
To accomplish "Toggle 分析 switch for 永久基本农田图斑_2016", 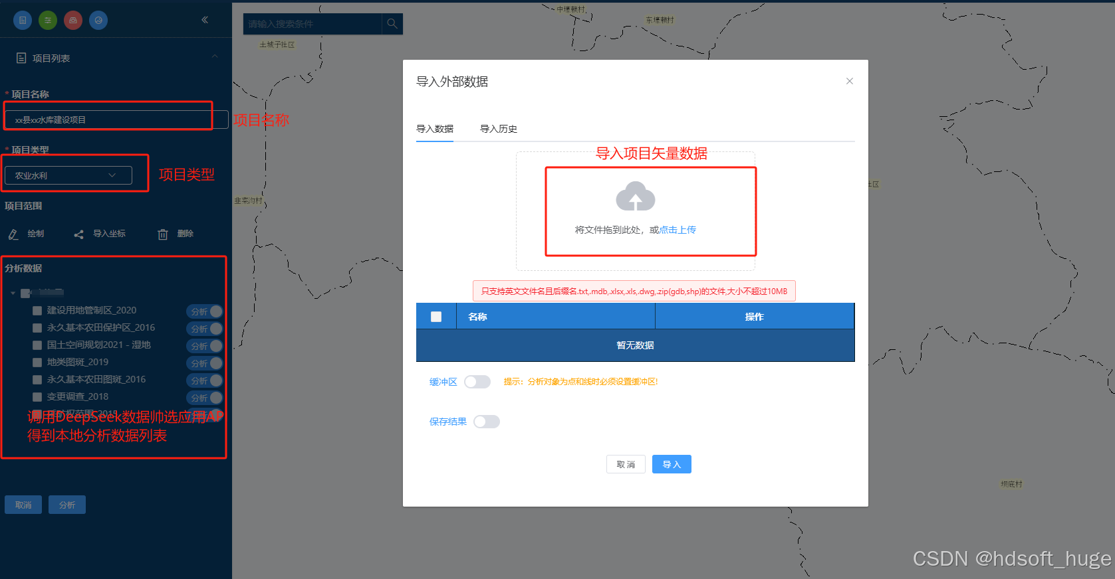I will [x=204, y=380].
